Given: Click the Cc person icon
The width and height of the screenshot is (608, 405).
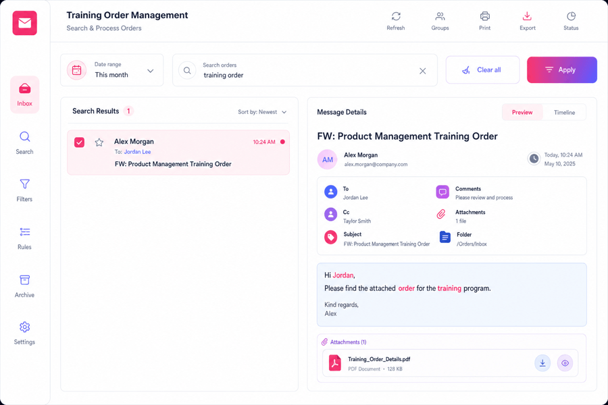Looking at the screenshot, I should pyautogui.click(x=331, y=215).
